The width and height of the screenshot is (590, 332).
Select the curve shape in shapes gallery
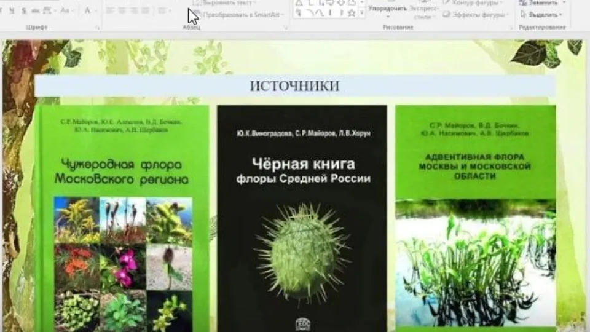pos(320,13)
